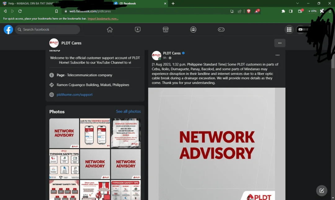Click the post audience settings gear icon

point(170,58)
